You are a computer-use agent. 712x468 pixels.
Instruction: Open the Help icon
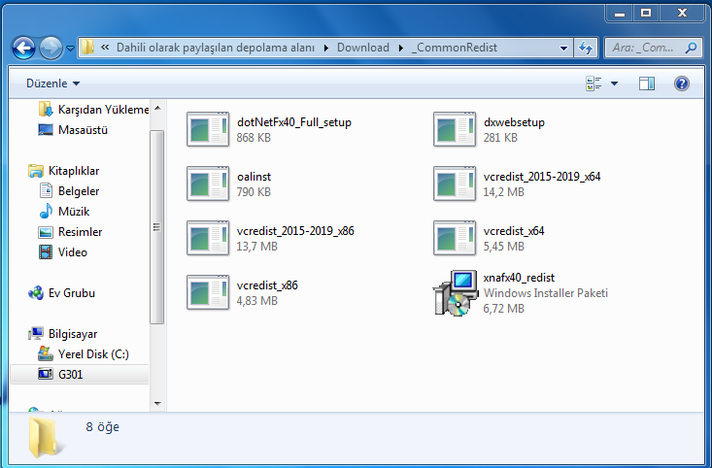pos(682,84)
